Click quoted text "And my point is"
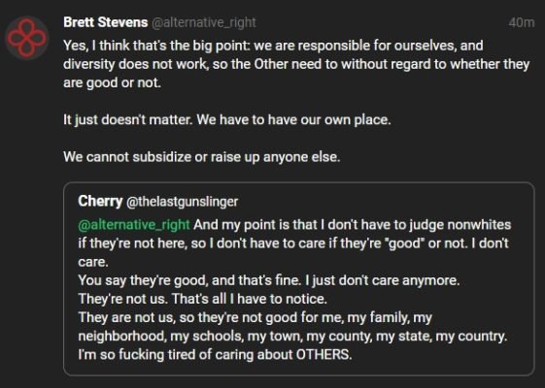Viewport: 545px width, 388px height. [352, 225]
